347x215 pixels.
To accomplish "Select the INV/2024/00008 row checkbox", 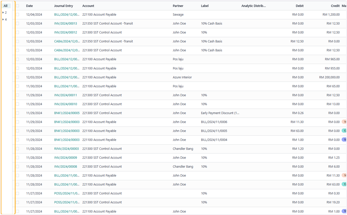I will (x=17, y=167).
